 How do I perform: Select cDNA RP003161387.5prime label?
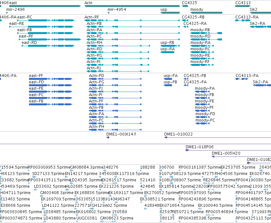[200, 167]
